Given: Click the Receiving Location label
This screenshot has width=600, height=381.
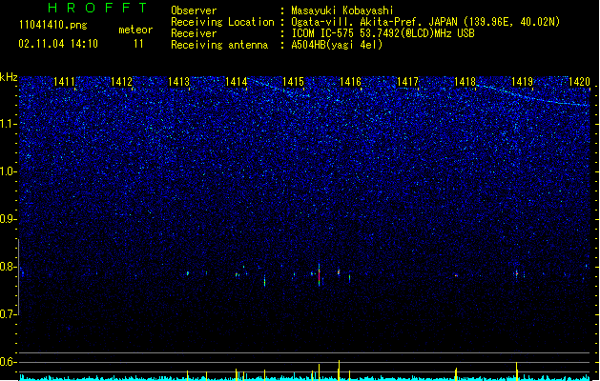Looking at the screenshot, I should click(x=222, y=22).
